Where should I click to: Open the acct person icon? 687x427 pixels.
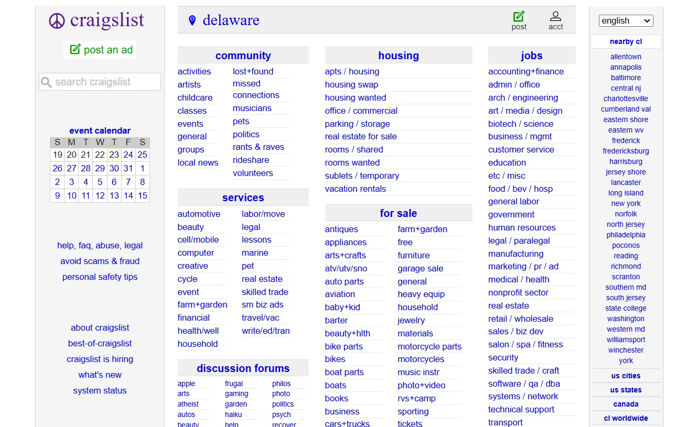[x=555, y=16]
